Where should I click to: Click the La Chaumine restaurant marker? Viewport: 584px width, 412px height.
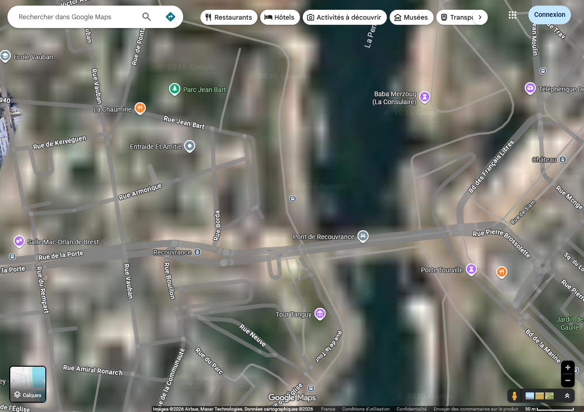(x=140, y=108)
